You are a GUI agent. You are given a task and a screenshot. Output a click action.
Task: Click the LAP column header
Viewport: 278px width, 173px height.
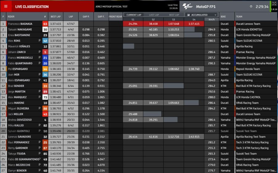click(x=71, y=16)
